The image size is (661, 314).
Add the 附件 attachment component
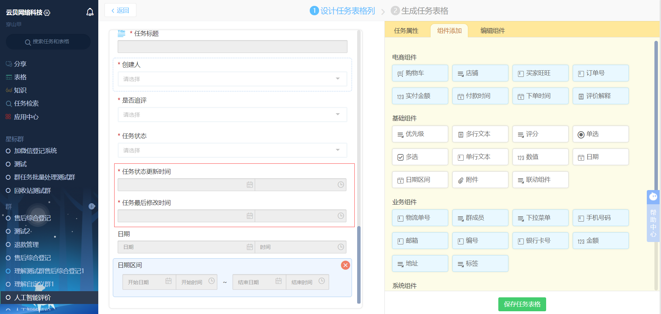(480, 180)
